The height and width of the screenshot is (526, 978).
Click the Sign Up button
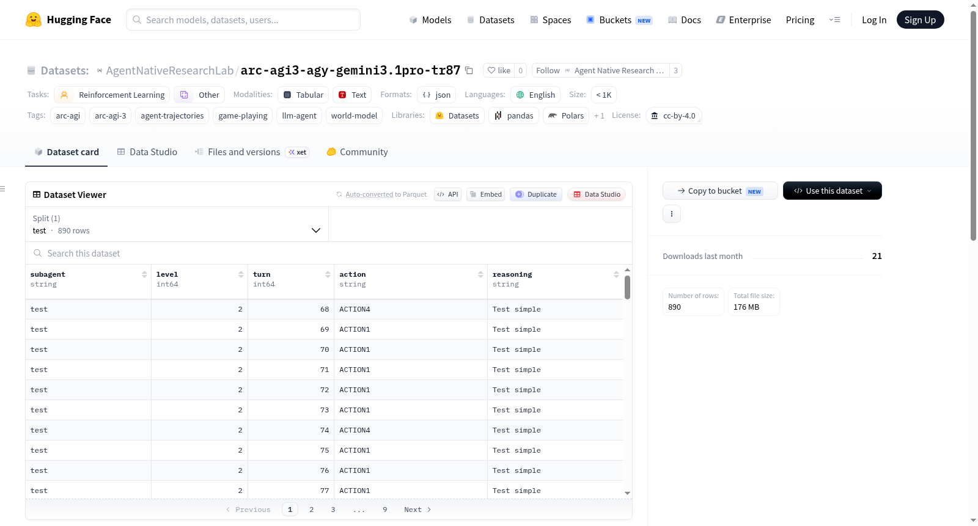pyautogui.click(x=920, y=20)
